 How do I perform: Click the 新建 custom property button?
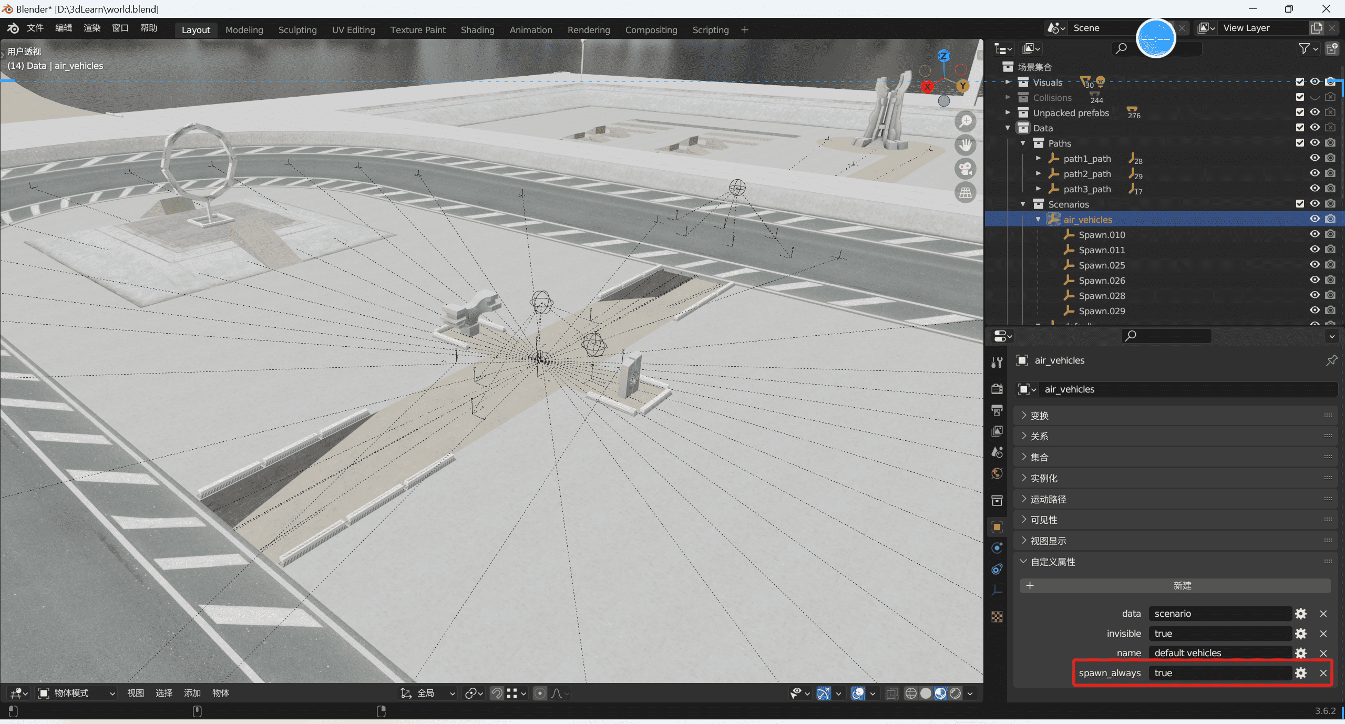pyautogui.click(x=1175, y=586)
